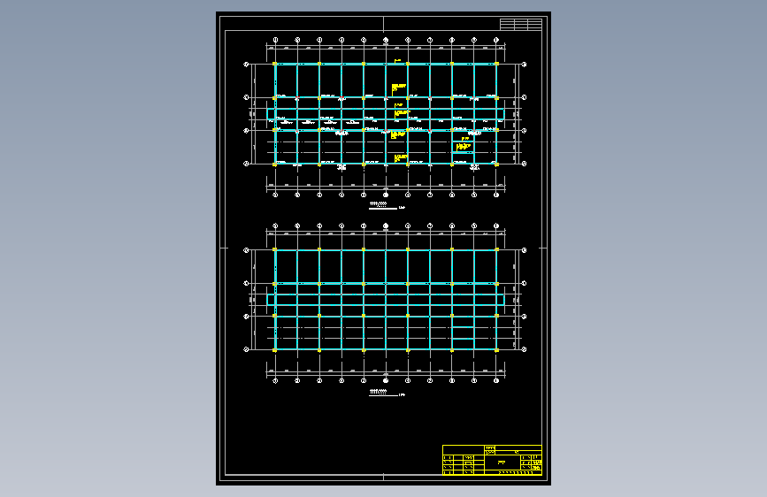
Task: Click the small revision table at sheet top-right
Action: pos(521,24)
